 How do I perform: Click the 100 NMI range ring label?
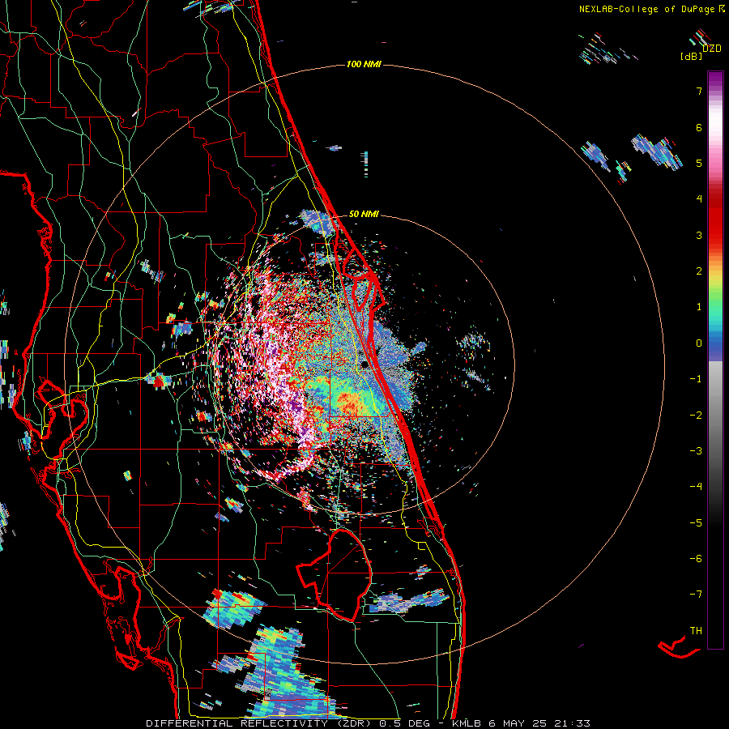point(364,64)
